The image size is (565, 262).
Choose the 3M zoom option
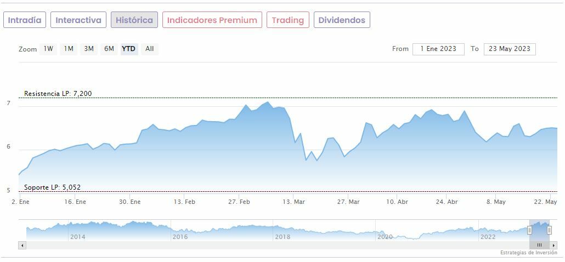(x=89, y=49)
